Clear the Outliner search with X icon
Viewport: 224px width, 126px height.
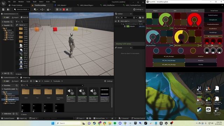point(122,17)
